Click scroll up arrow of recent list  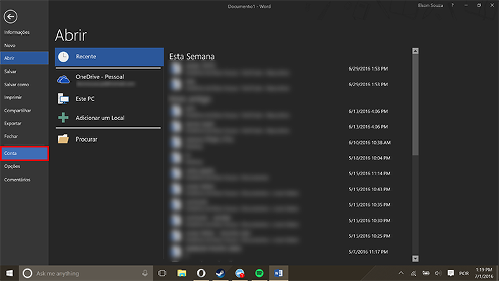point(415,51)
